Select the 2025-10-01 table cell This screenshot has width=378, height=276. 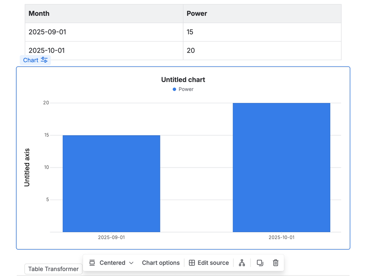coord(104,51)
